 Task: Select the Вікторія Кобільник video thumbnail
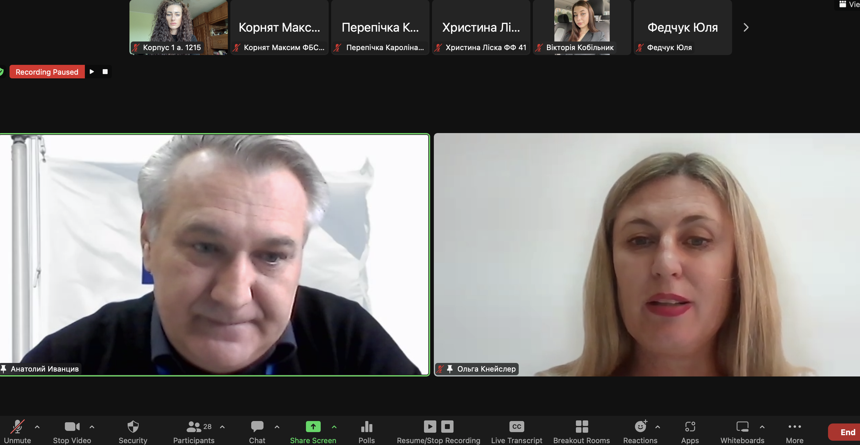pyautogui.click(x=582, y=27)
